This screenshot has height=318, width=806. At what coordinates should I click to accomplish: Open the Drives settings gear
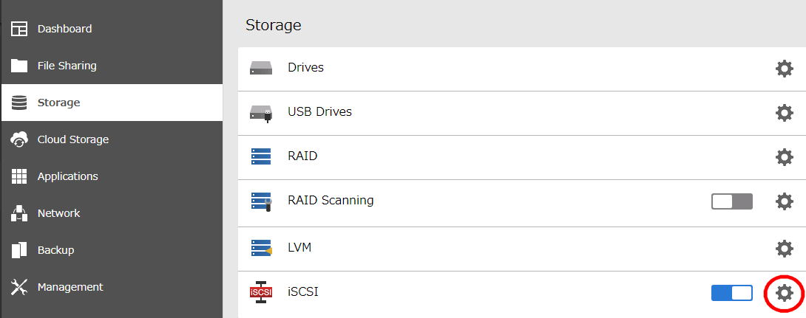[x=784, y=69]
